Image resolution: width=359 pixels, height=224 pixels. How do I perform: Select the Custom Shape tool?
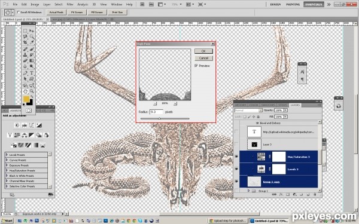32,79
